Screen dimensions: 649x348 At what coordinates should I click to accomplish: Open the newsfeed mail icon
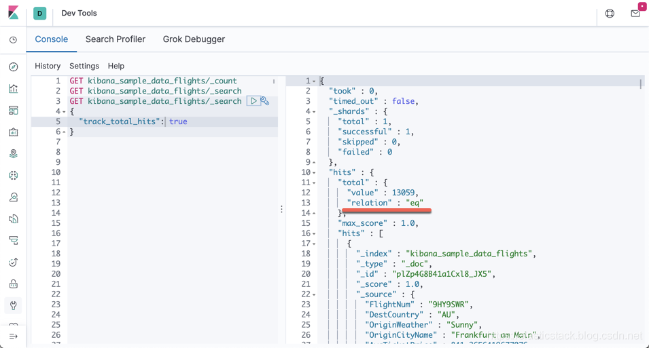pos(636,13)
